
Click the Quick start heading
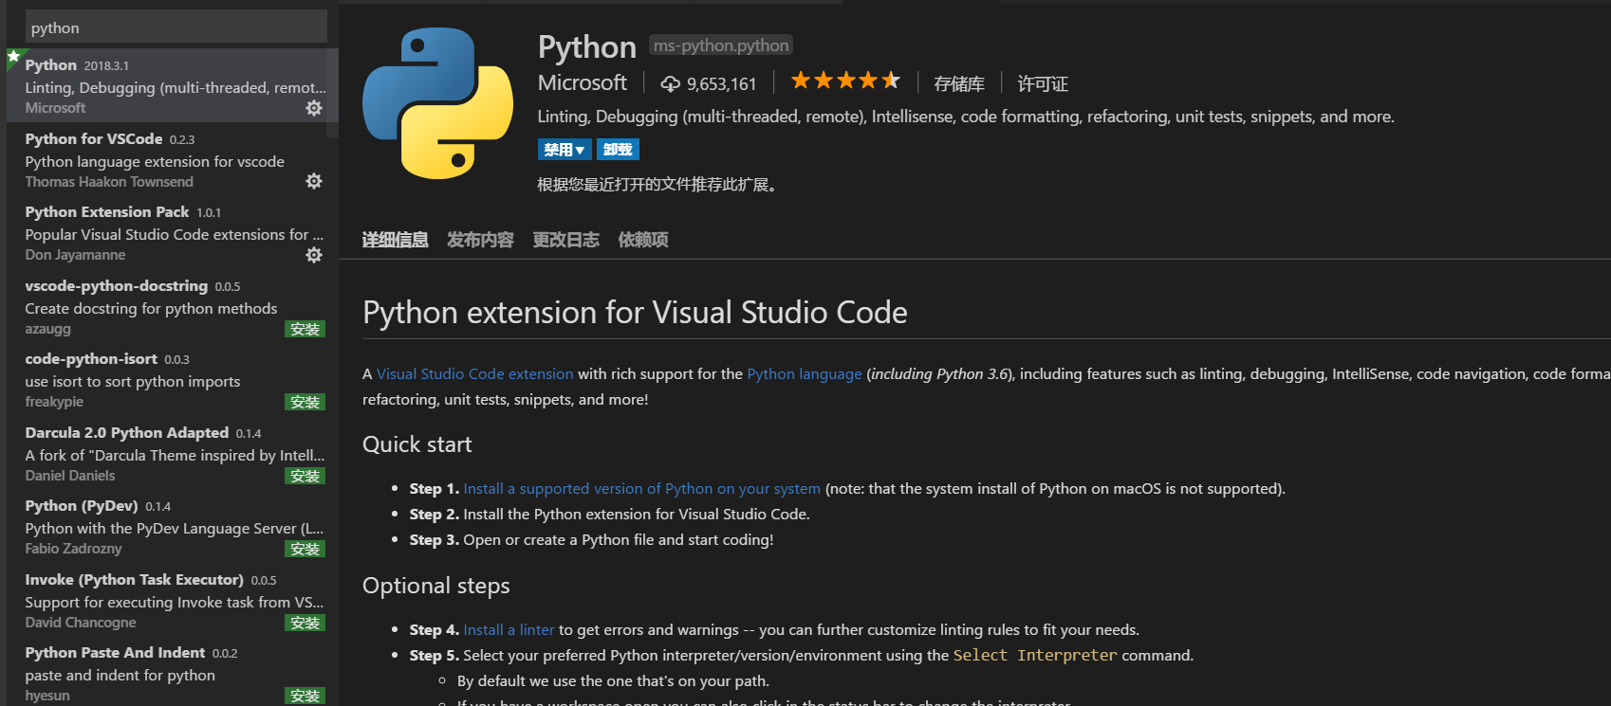click(417, 444)
